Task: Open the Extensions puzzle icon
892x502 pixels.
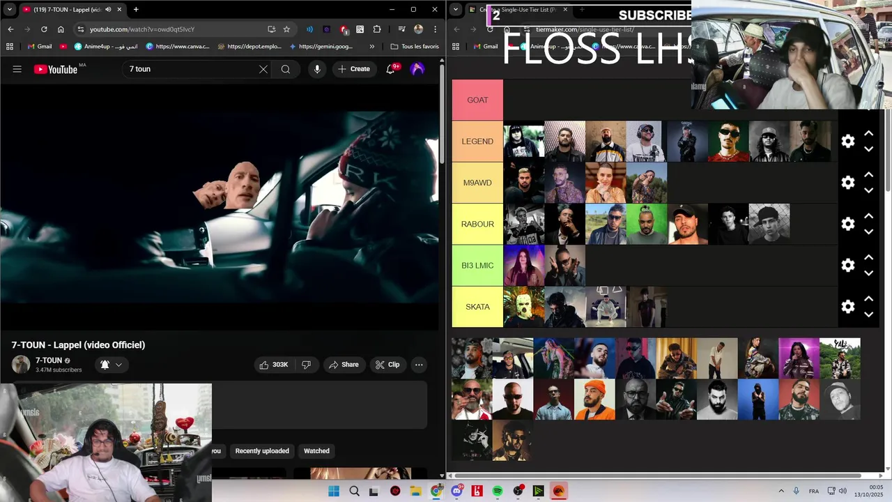Action: [x=377, y=29]
